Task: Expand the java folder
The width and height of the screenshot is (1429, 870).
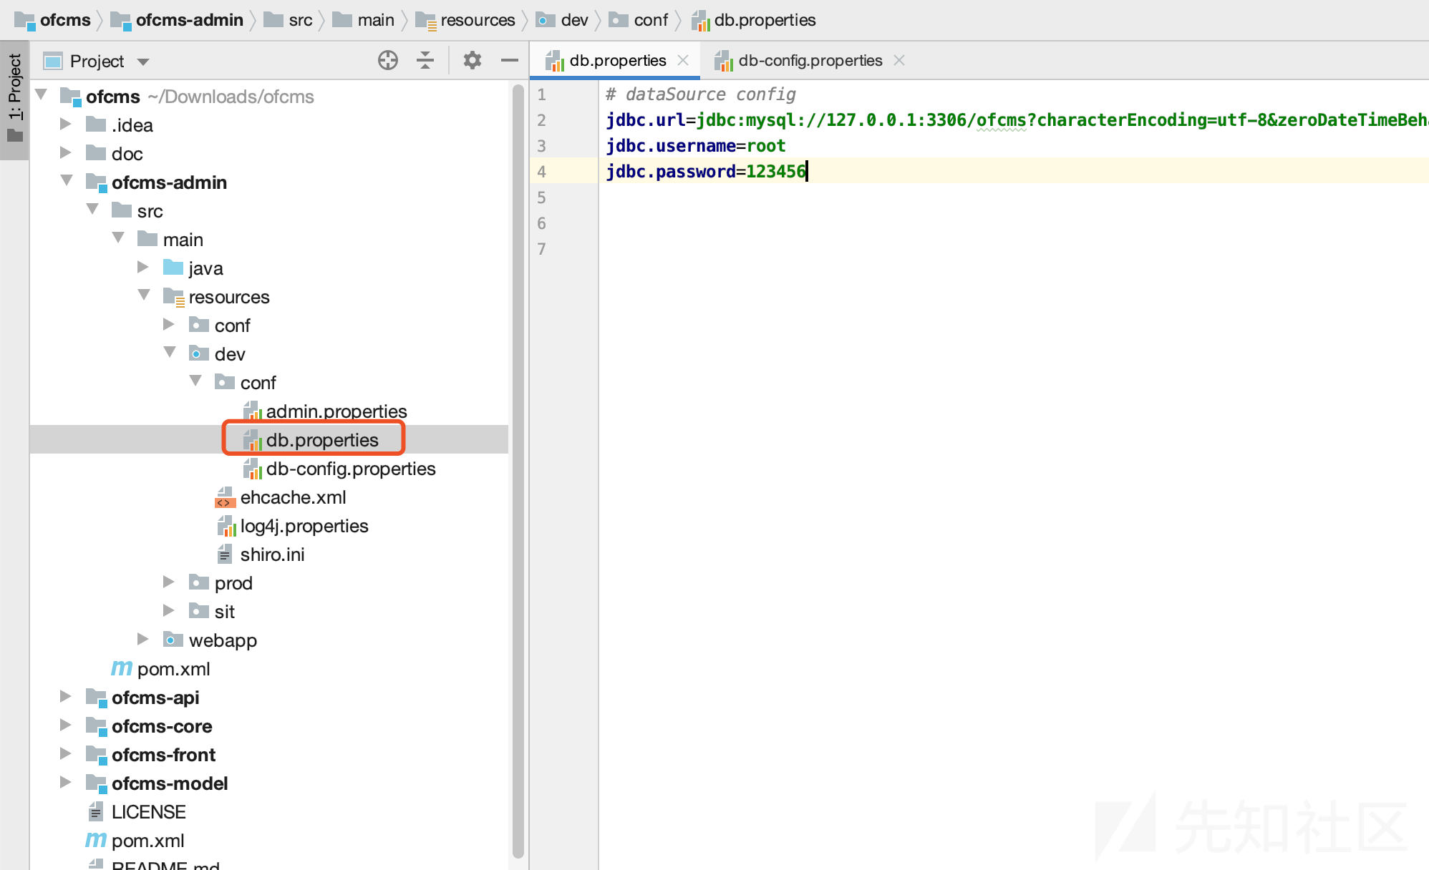Action: pyautogui.click(x=143, y=267)
